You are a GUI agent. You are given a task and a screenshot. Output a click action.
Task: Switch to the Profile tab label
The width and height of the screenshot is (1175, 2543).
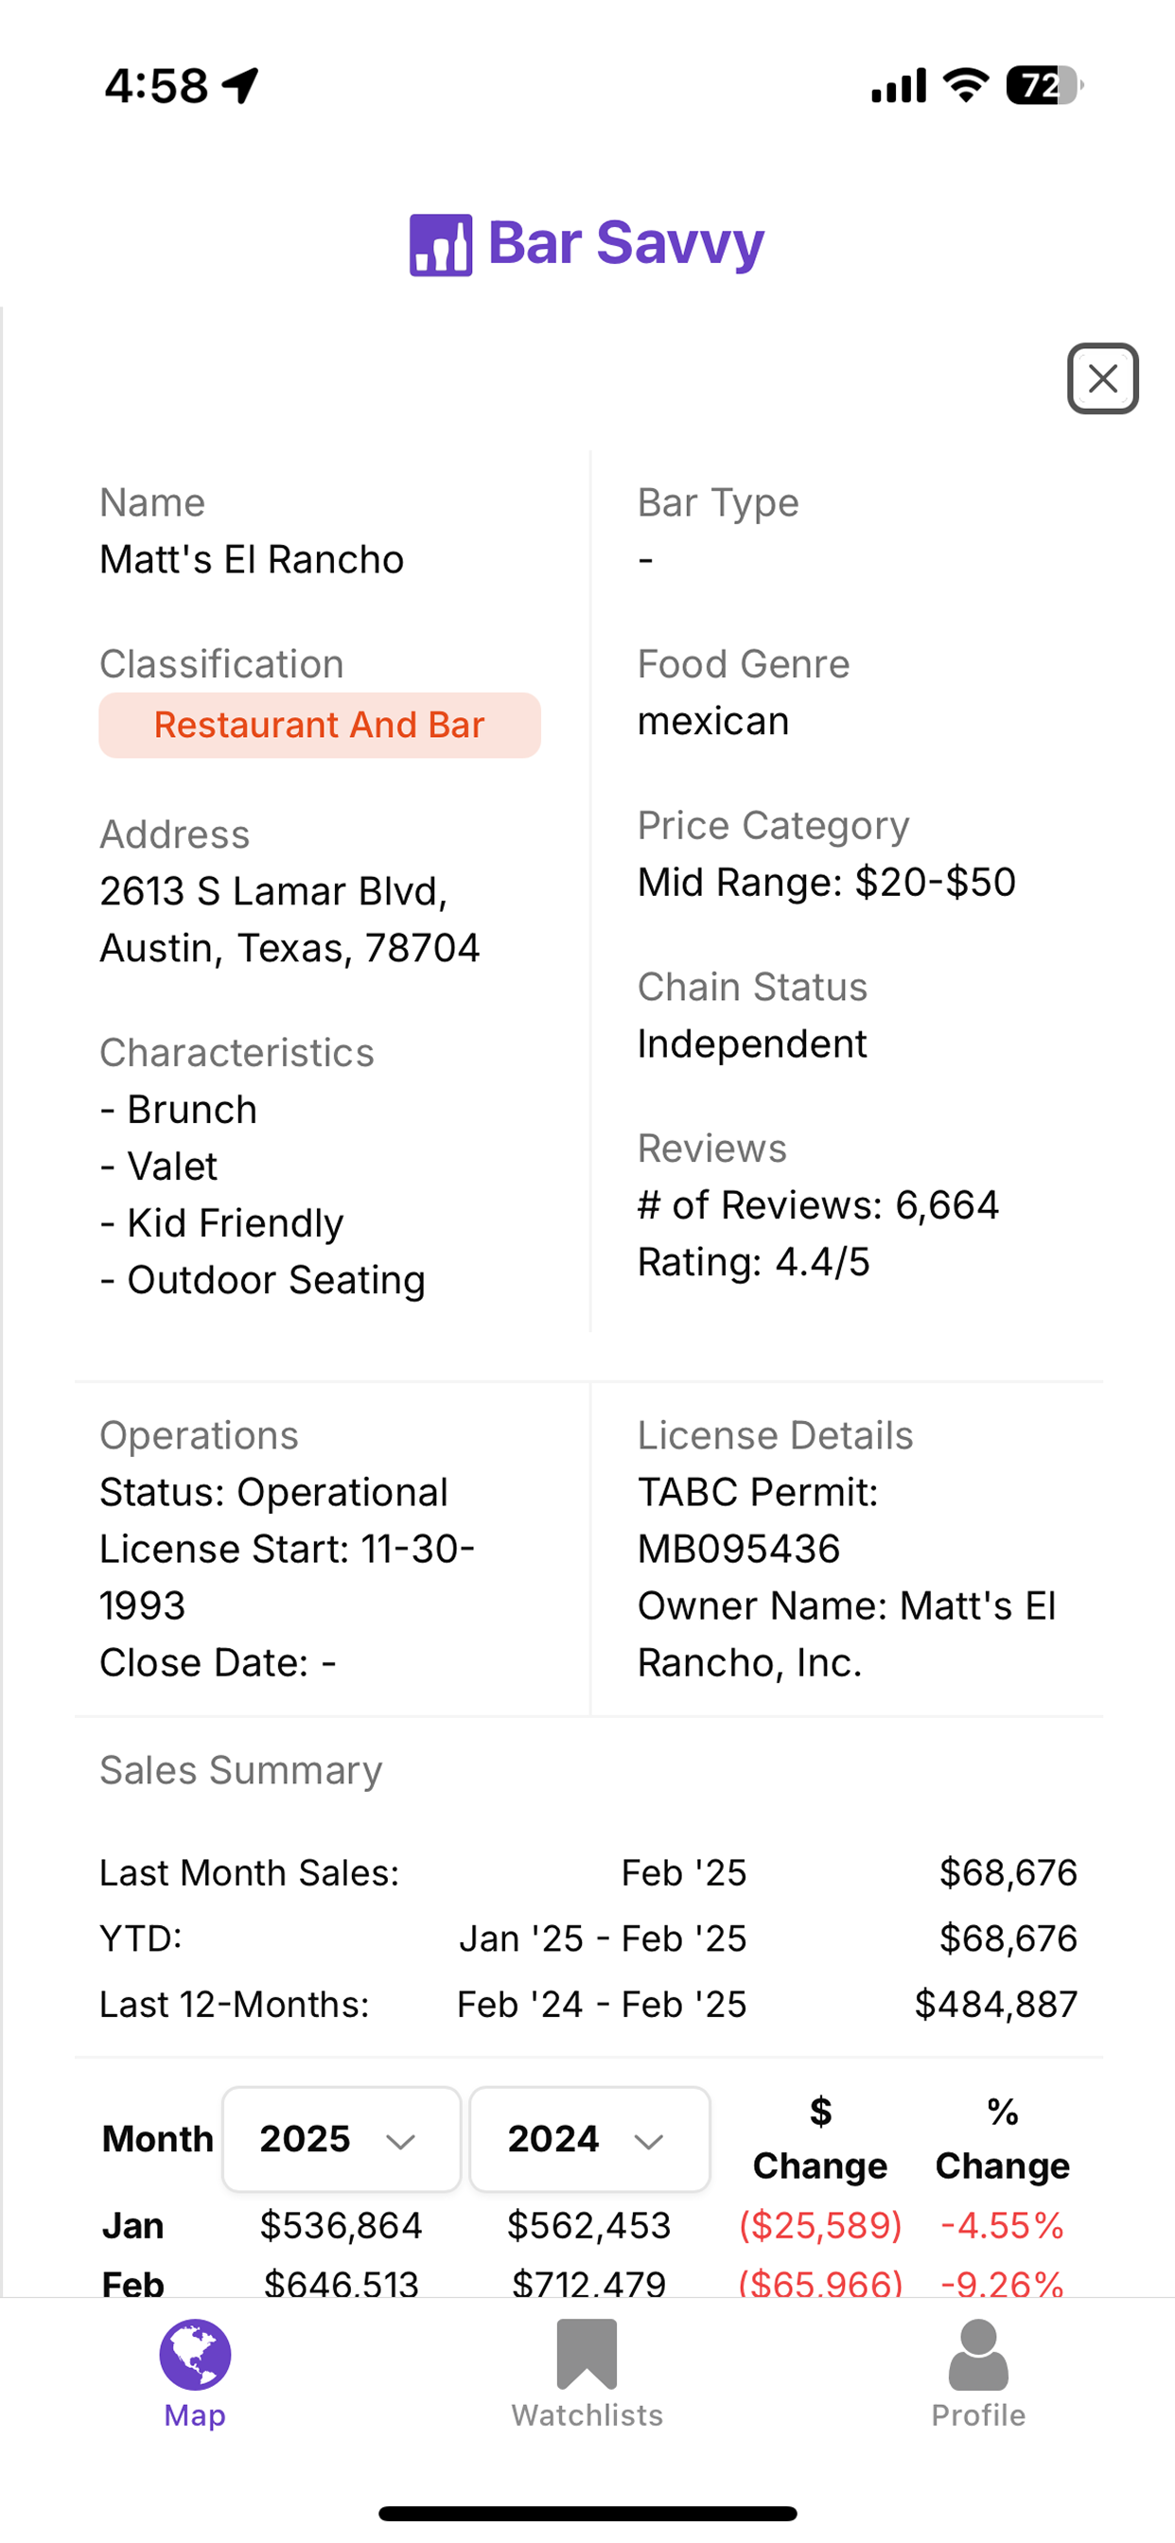[977, 2414]
